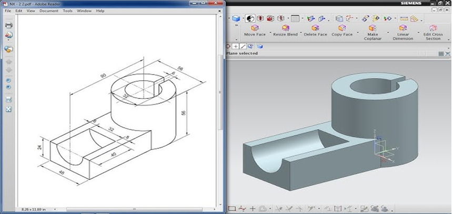This screenshot has height=214, width=453.
Task: Click the fit-to-window icon in Reader sidebar
Action: (8, 109)
